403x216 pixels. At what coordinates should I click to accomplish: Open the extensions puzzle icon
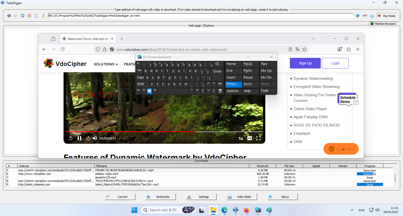pos(349,49)
